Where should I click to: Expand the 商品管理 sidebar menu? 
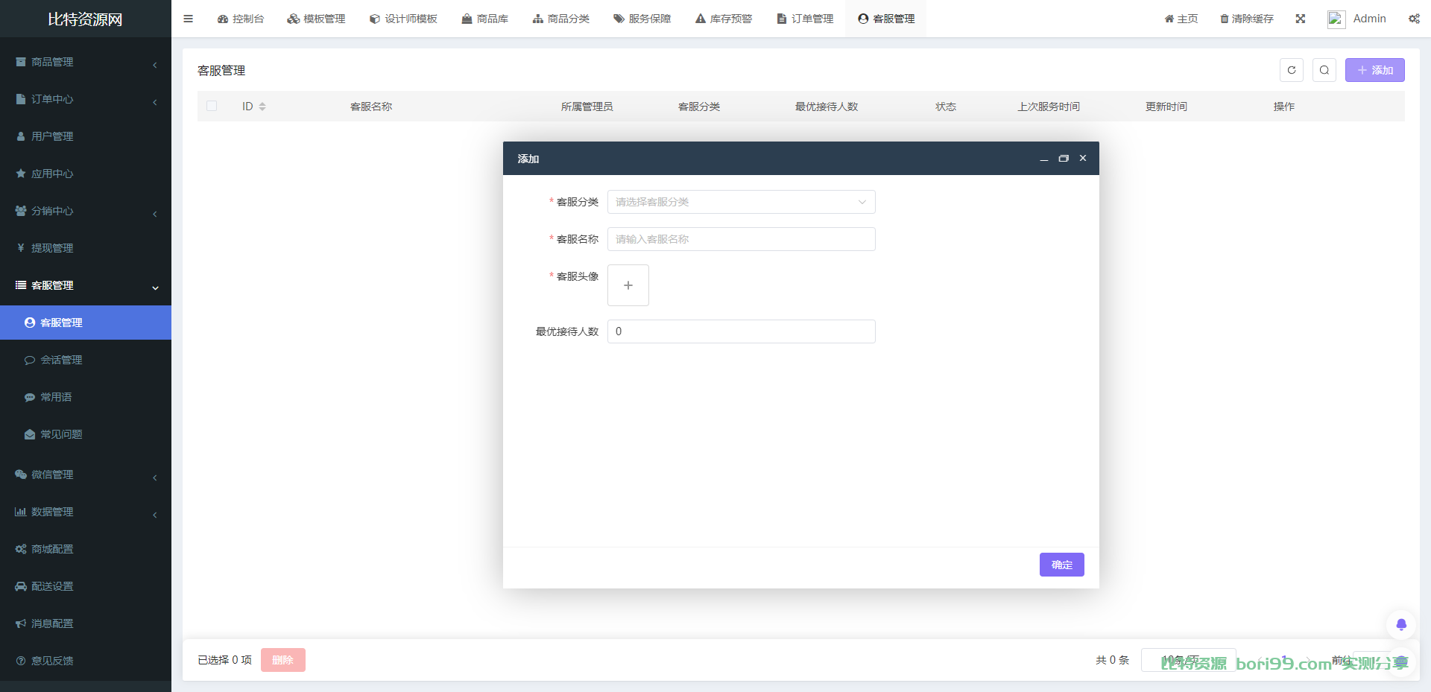click(86, 62)
